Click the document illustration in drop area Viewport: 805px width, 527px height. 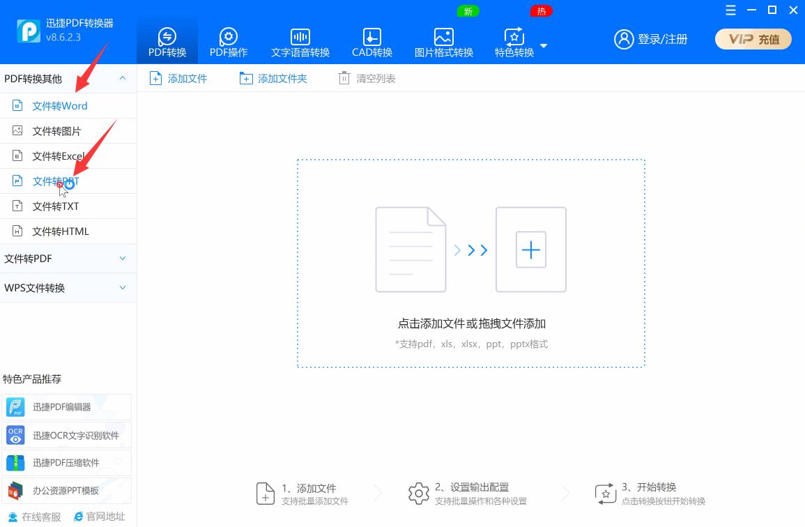[411, 250]
